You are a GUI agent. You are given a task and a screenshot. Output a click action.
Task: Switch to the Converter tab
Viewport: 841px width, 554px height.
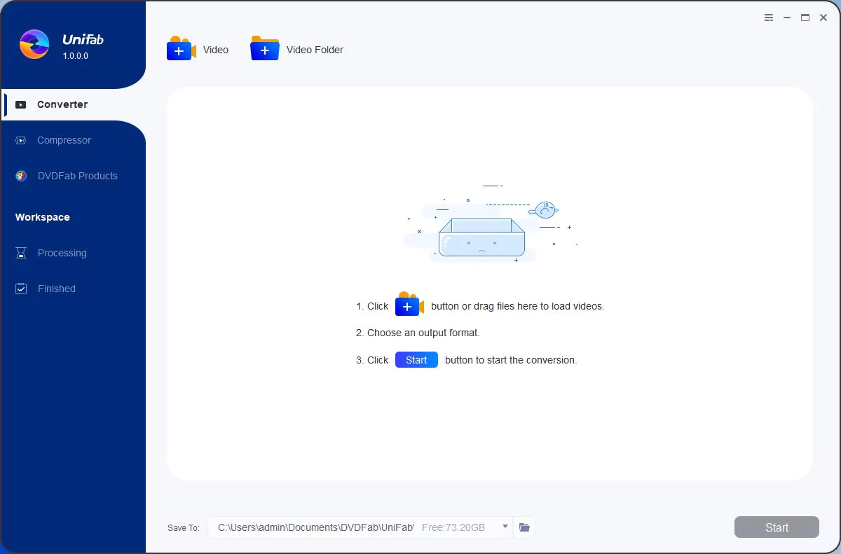[62, 104]
